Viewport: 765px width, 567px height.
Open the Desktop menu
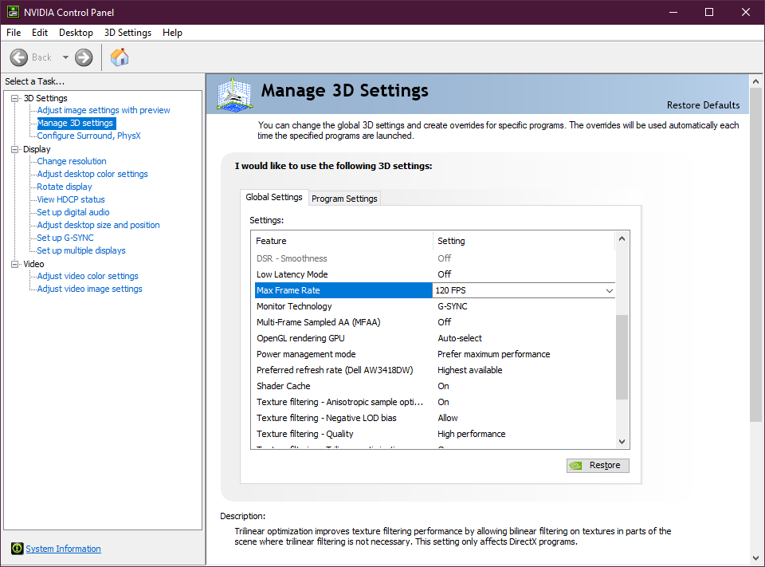[76, 33]
